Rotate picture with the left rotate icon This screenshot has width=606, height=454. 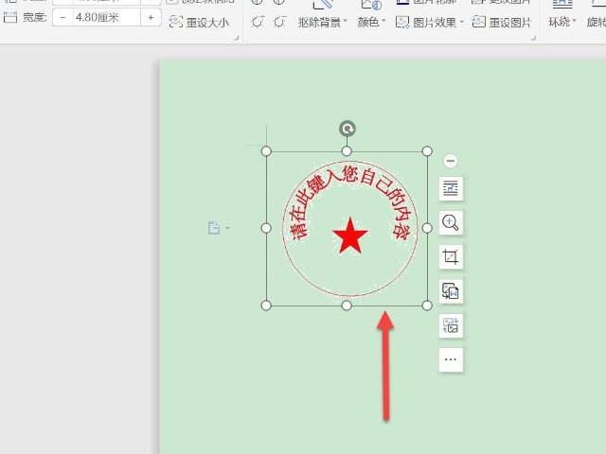coord(258,22)
